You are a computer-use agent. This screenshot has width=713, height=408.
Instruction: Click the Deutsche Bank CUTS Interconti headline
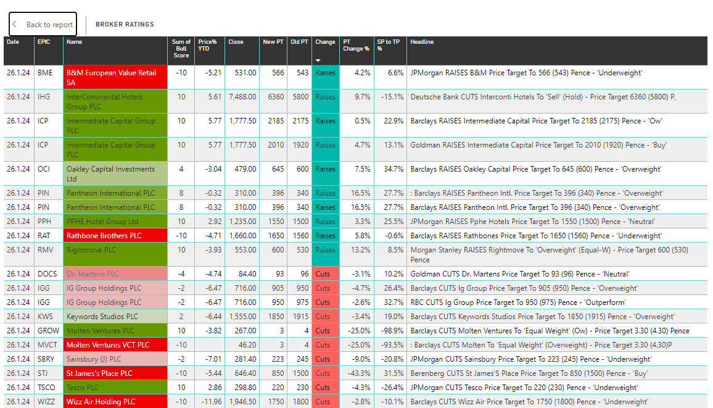(x=543, y=97)
